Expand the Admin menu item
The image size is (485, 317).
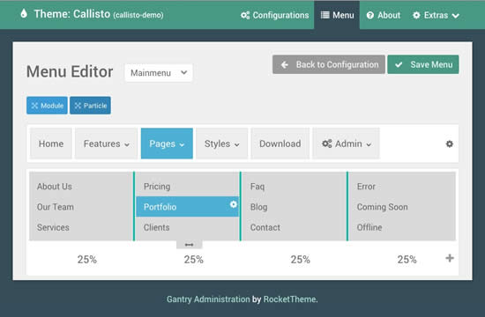click(x=347, y=144)
